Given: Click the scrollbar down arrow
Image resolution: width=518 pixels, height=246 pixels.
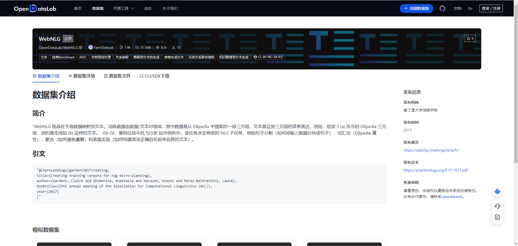Looking at the screenshot, I should 516,244.
